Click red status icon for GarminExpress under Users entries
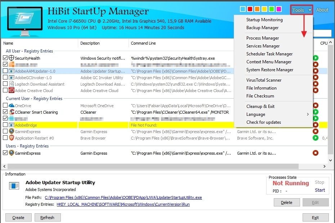Viewport: 335px width, 223px height. [x=316, y=153]
